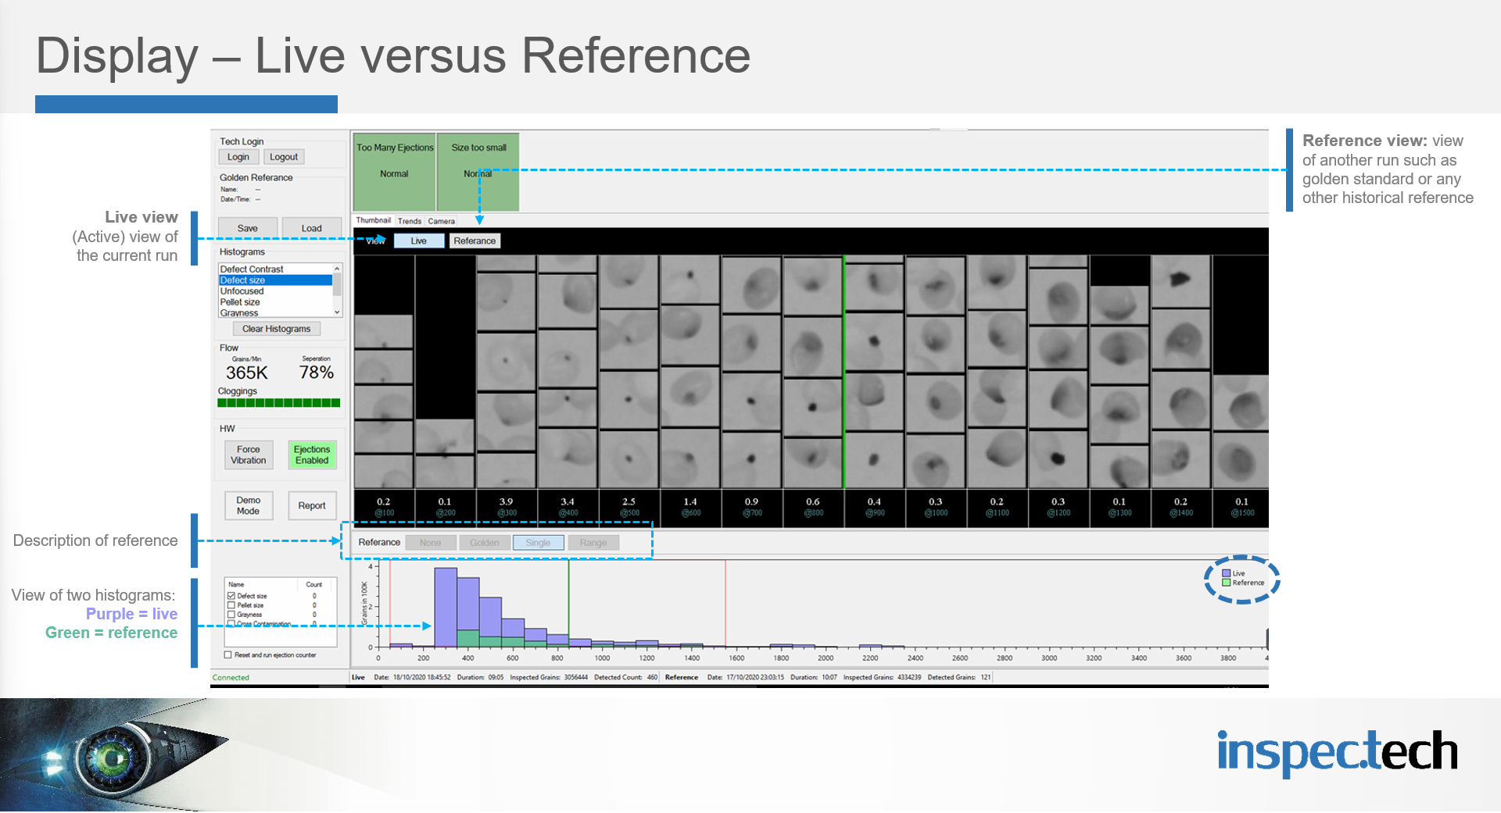
Task: Click the Connected status text
Action: 231,678
